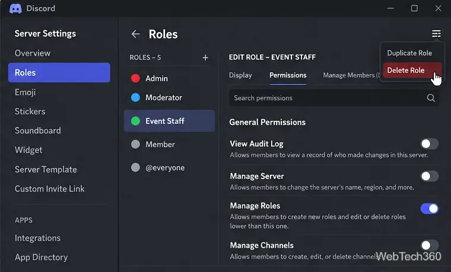This screenshot has width=451, height=272.
Task: Open Overview in Server Settings
Action: [x=33, y=53]
